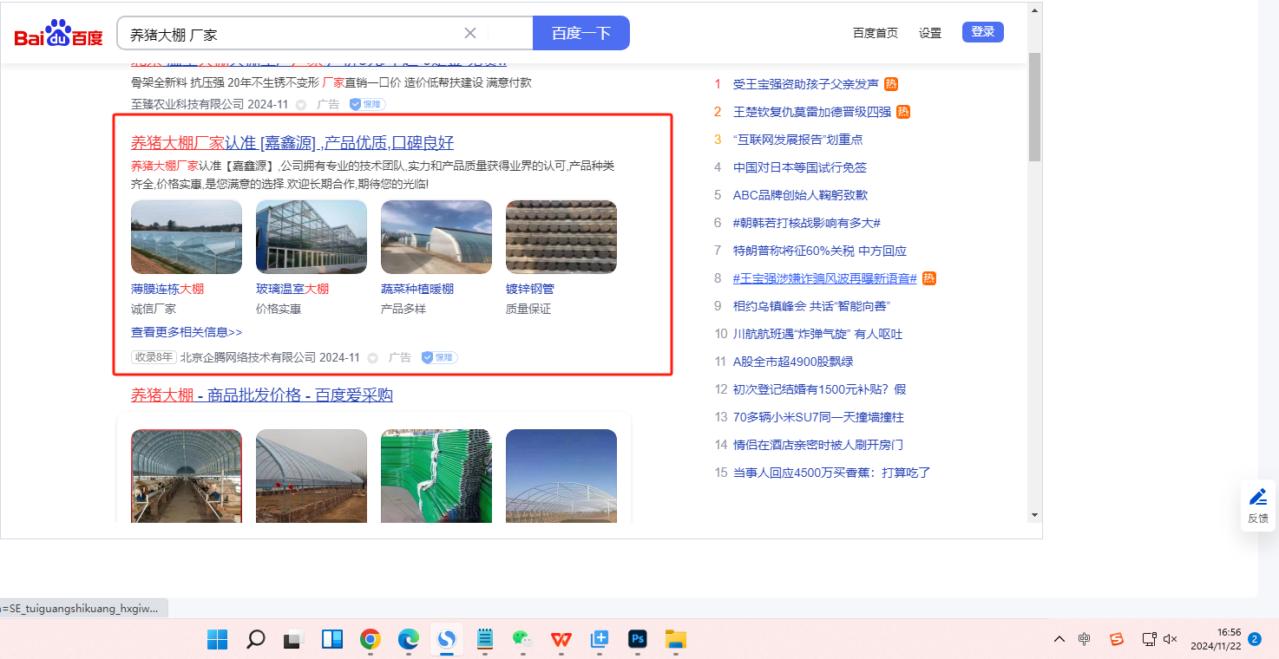
Task: Open 百度首页 in the top navigation
Action: [875, 33]
